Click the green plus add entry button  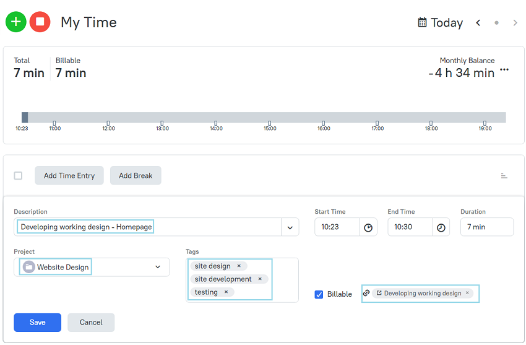pos(15,22)
